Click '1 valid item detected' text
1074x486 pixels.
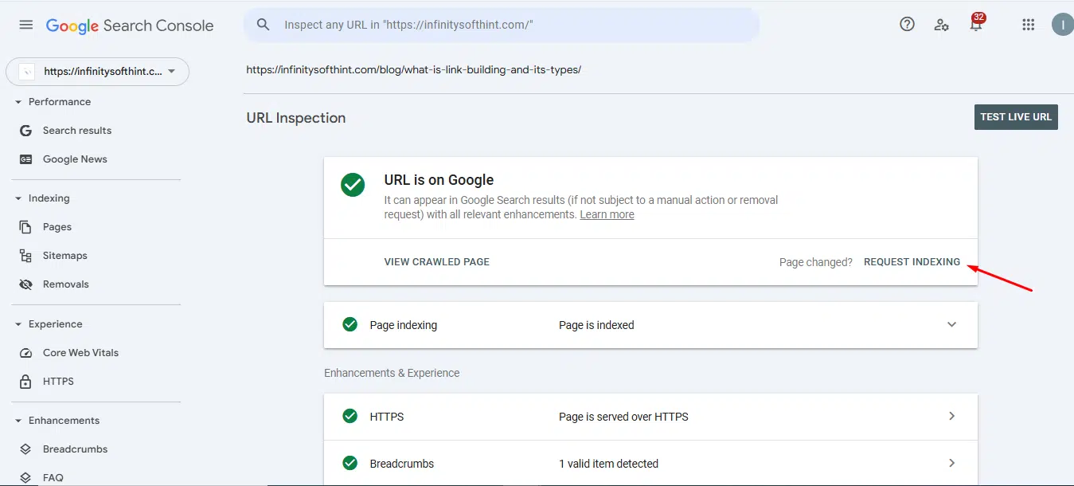(608, 464)
